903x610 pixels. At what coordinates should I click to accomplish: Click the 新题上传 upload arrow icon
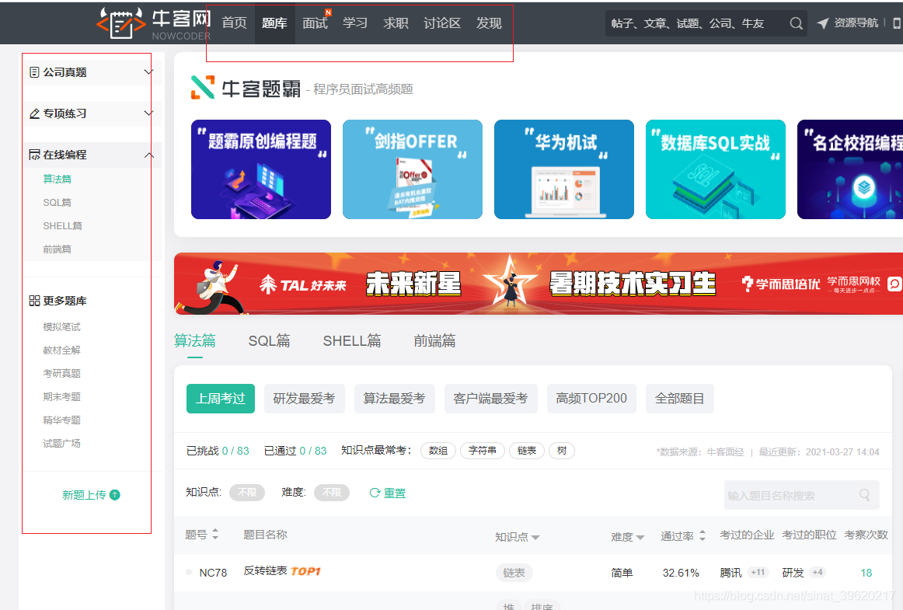(115, 495)
